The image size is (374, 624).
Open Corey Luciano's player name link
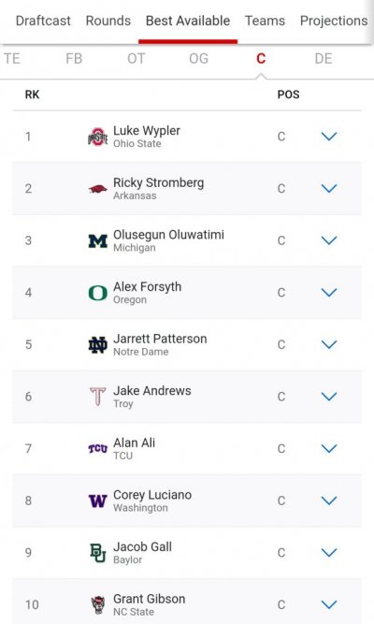click(152, 495)
